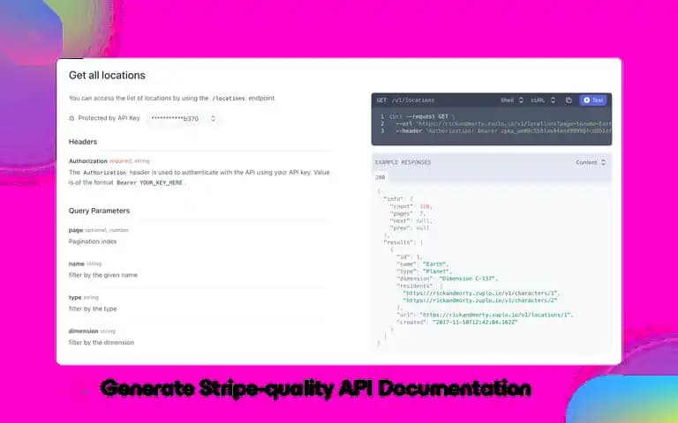Image resolution: width=678 pixels, height=423 pixels.
Task: Click the --header line in the code
Action: [503, 130]
